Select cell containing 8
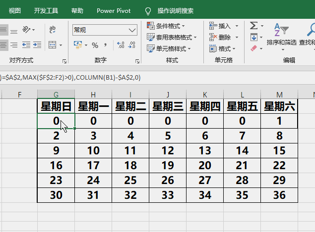315x232 pixels. click(x=279, y=136)
